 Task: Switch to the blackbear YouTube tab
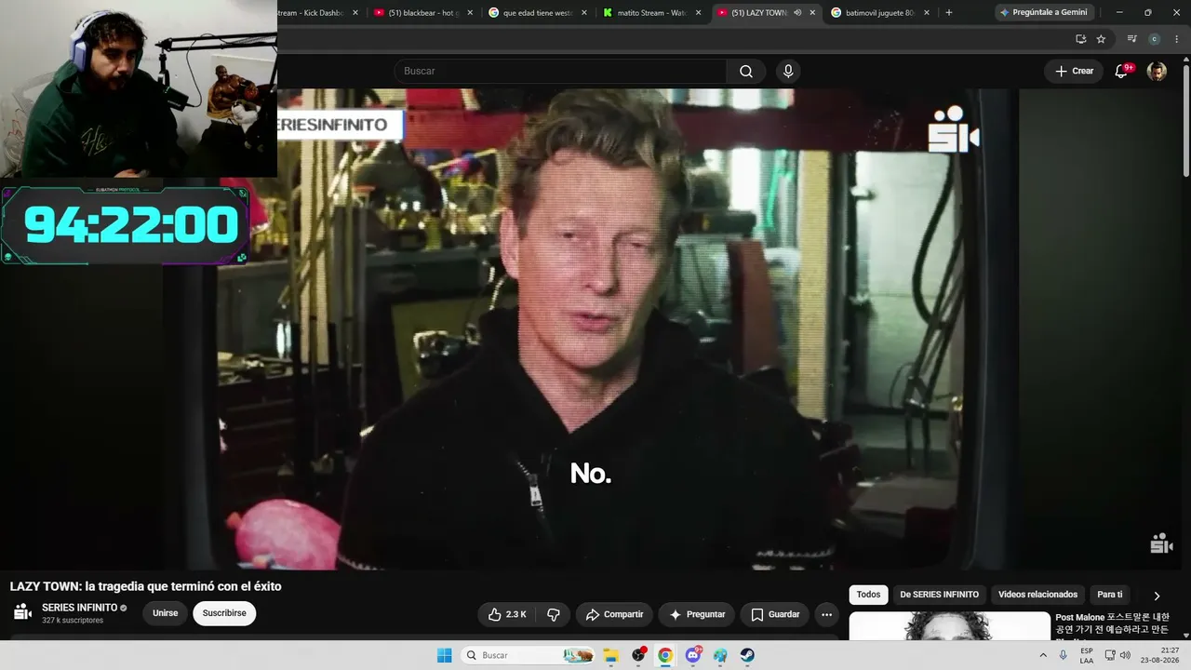coord(422,13)
